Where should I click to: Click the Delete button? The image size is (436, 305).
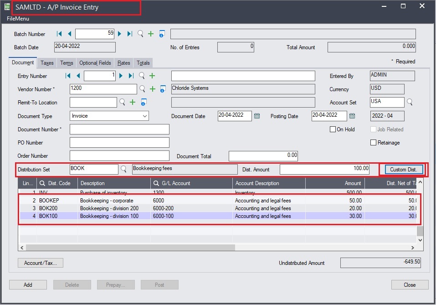click(72, 284)
